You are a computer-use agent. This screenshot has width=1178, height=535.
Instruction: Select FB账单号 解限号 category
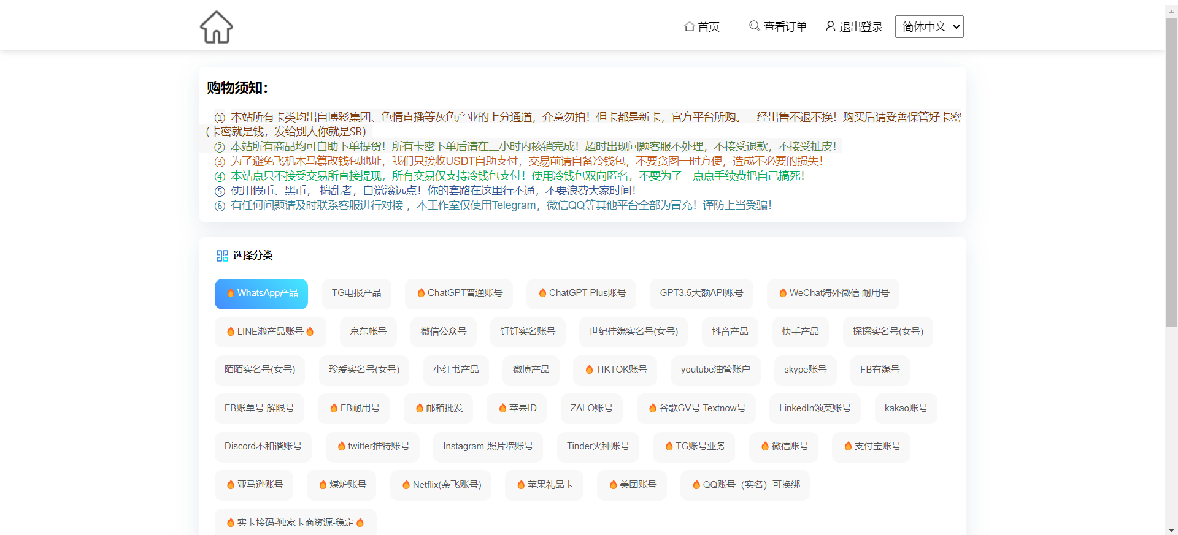pos(260,409)
